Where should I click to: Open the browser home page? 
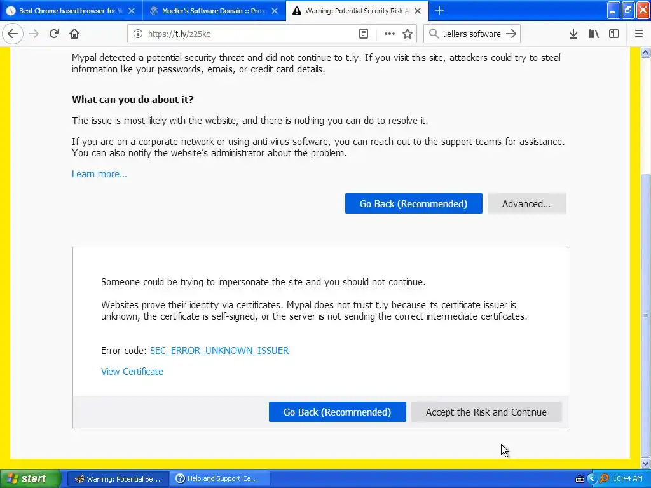coord(74,34)
